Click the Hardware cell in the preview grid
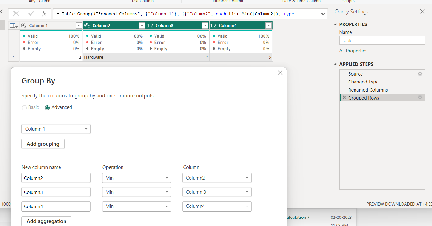The width and height of the screenshot is (432, 226). click(115, 57)
